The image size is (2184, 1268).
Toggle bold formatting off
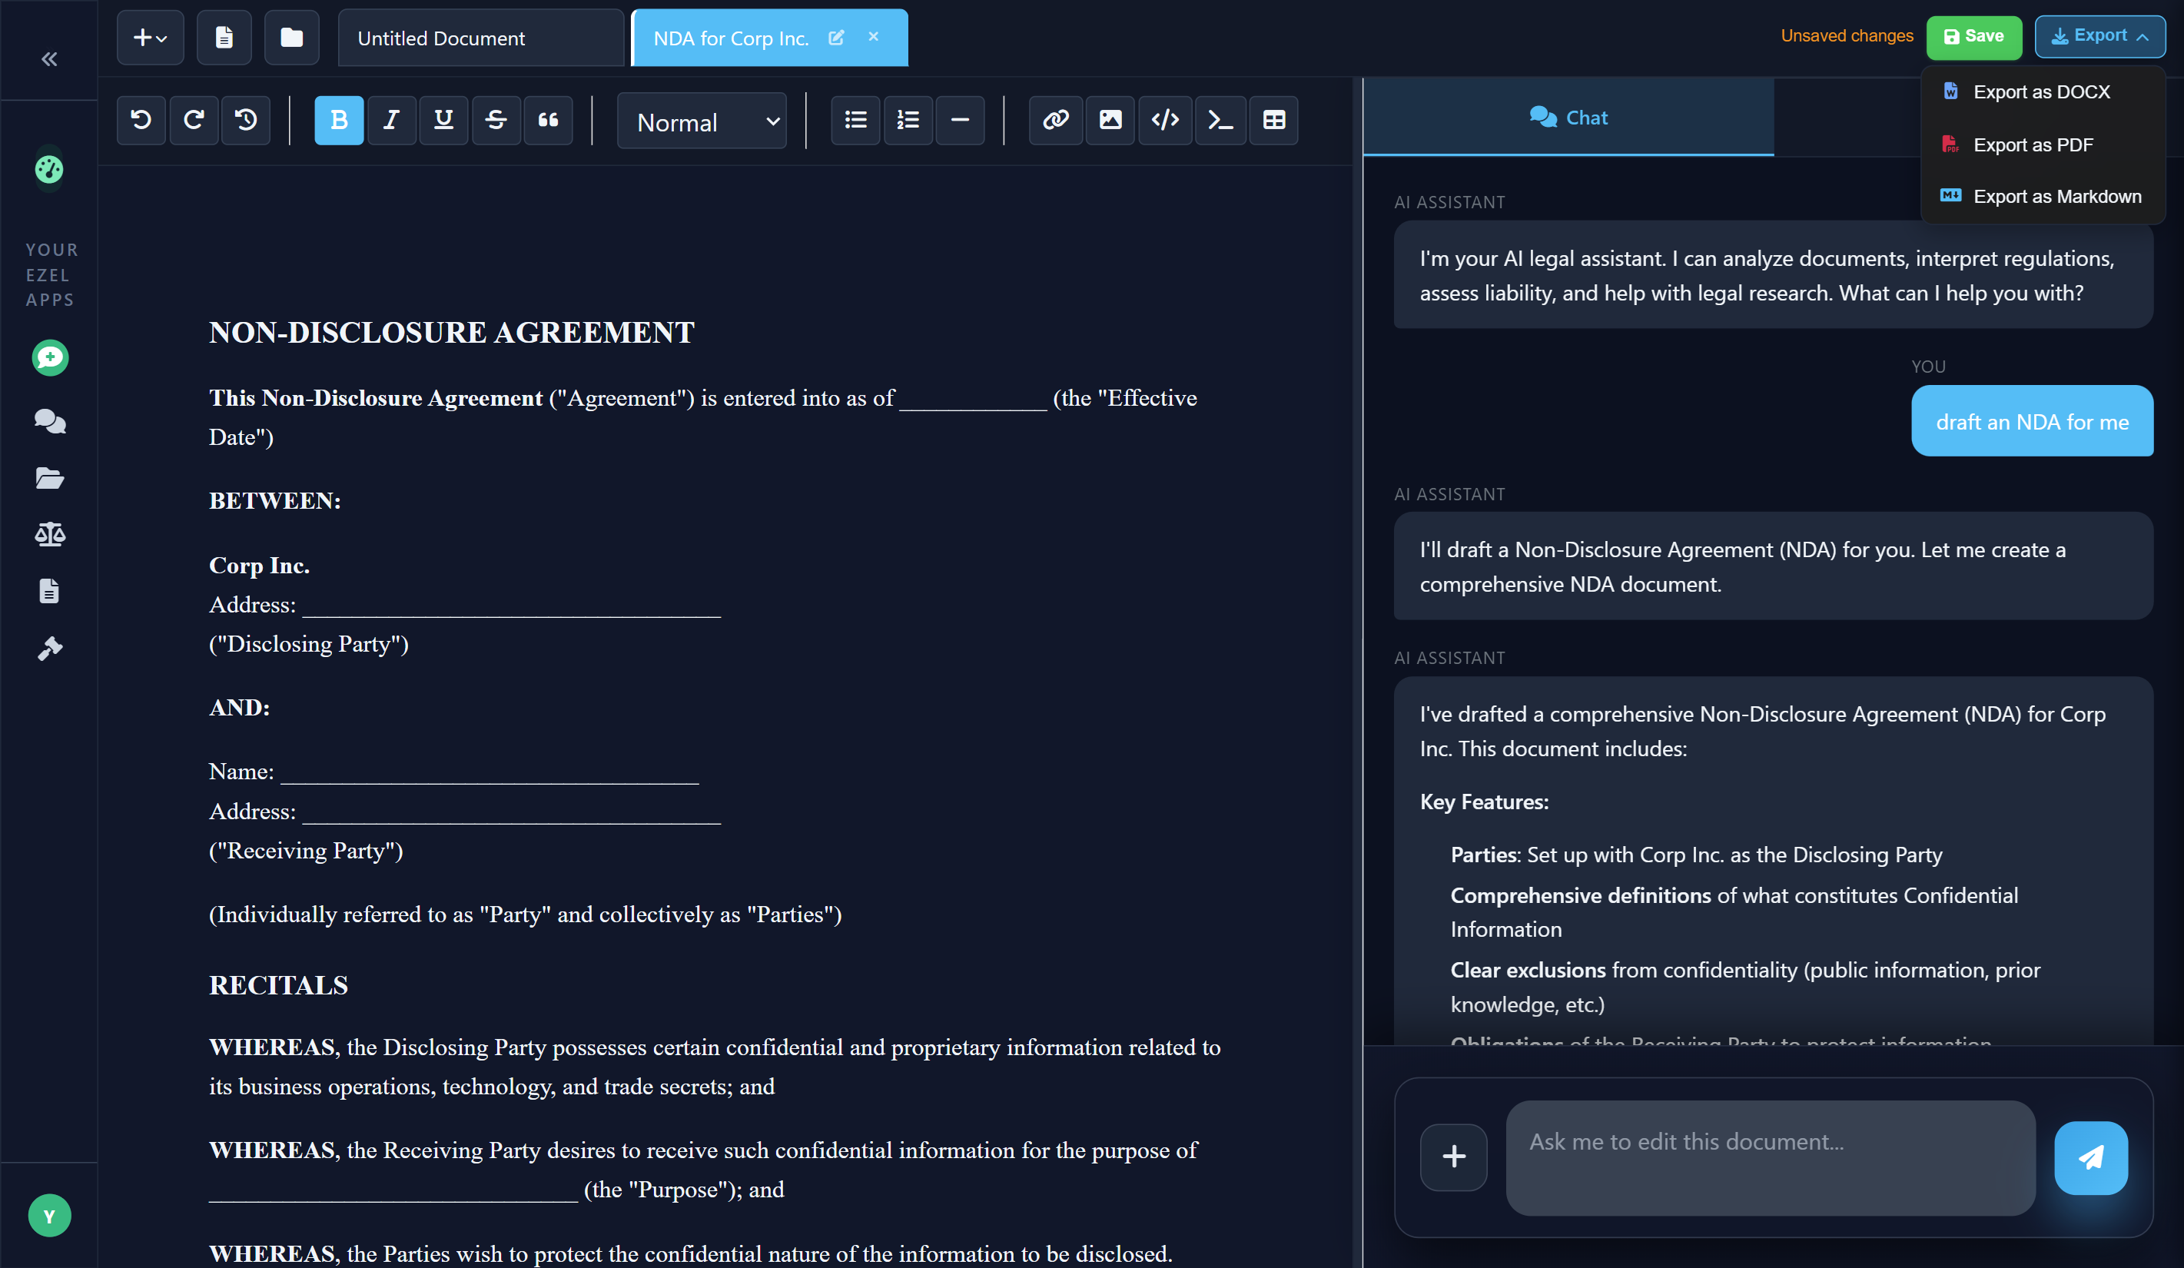(339, 121)
